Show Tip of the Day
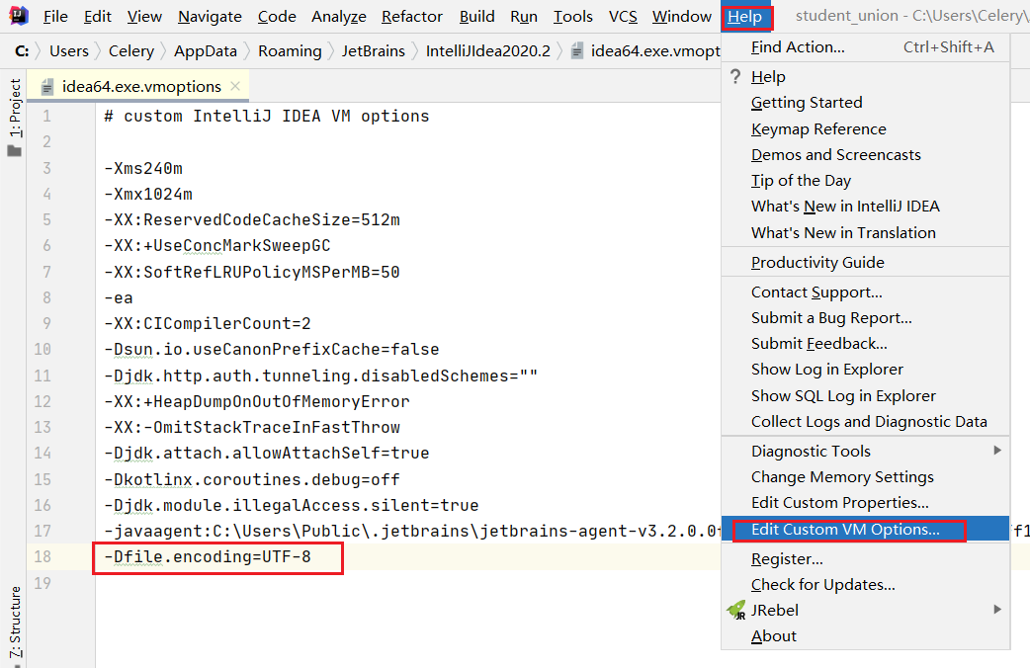Image resolution: width=1030 pixels, height=668 pixels. (865, 181)
